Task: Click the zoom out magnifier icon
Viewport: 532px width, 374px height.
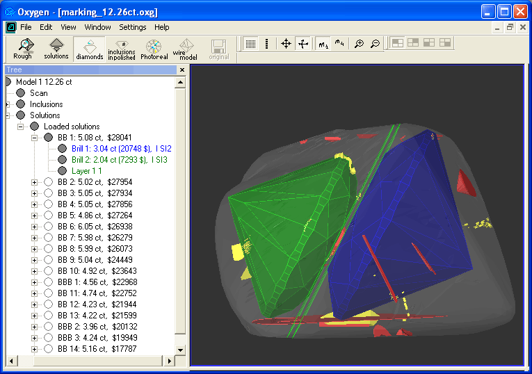Action: coord(376,44)
